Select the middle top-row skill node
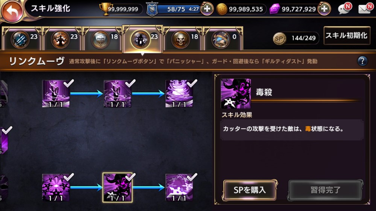Viewport: 376px width, 211px height. click(117, 93)
